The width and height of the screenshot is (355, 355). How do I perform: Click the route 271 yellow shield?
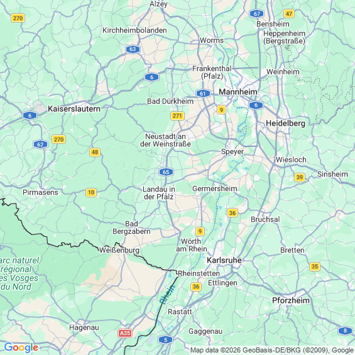177,116
